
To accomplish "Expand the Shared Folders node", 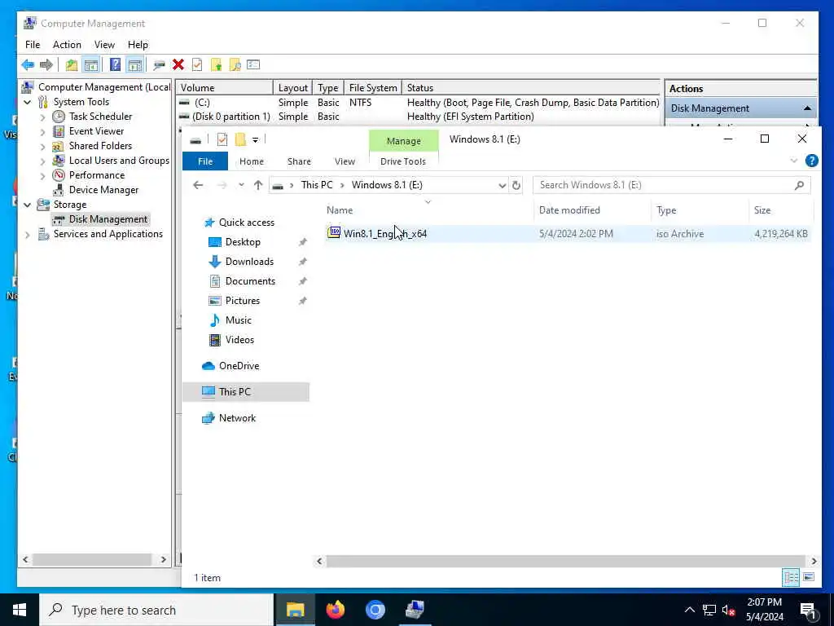I will coord(42,147).
